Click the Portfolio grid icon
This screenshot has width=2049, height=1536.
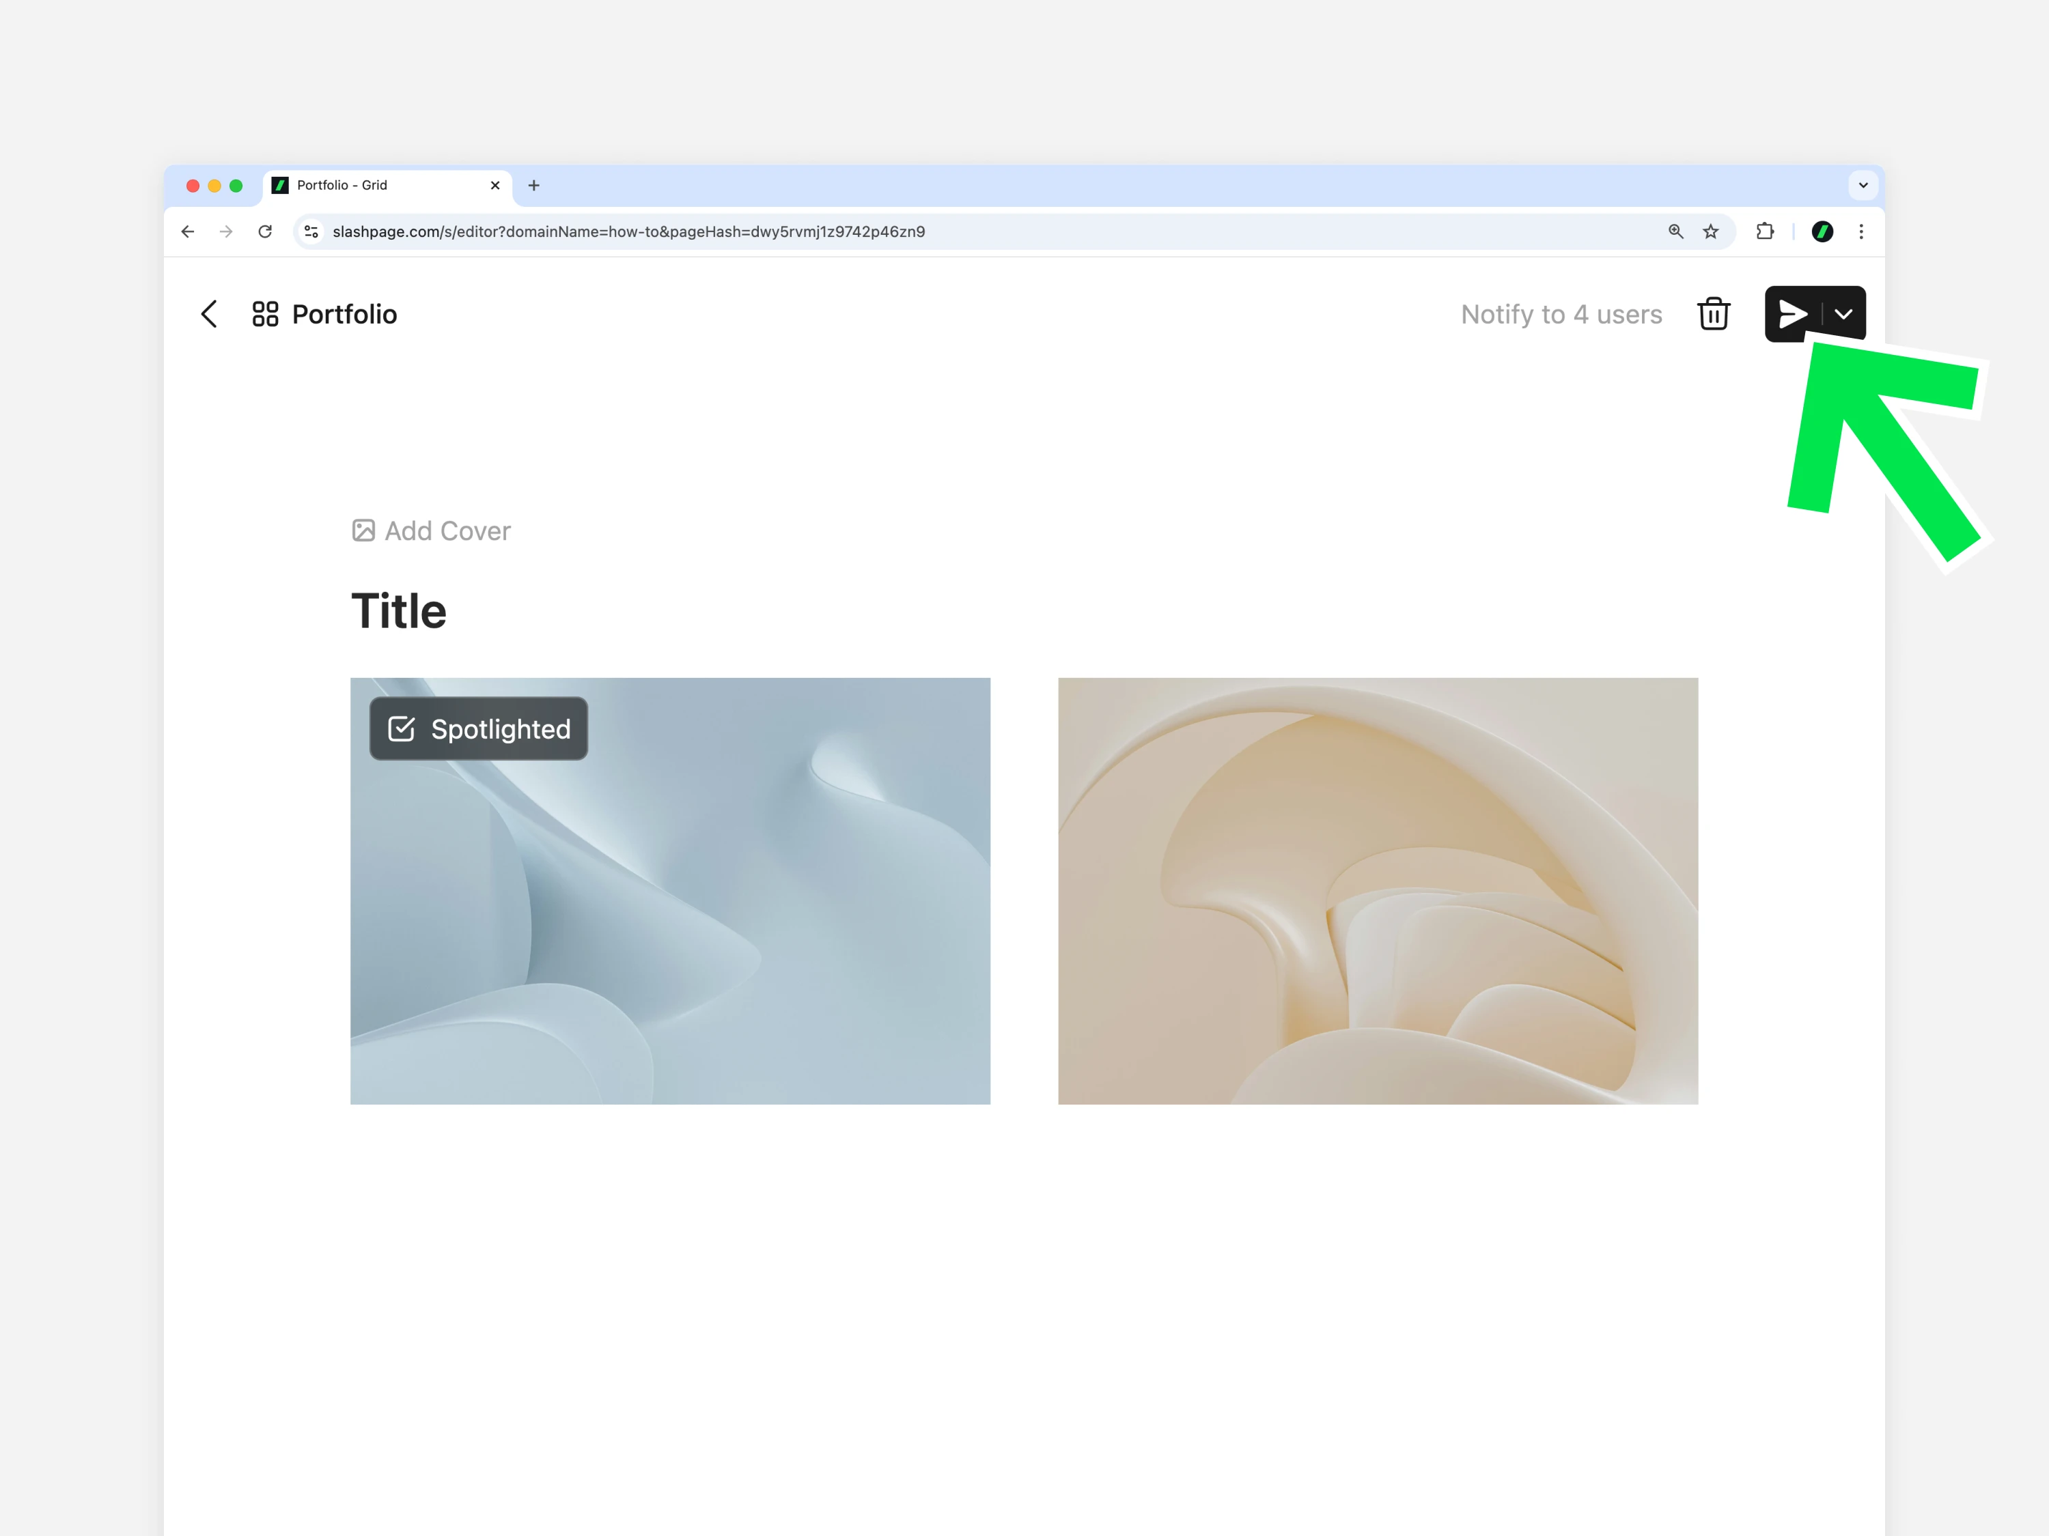265,314
